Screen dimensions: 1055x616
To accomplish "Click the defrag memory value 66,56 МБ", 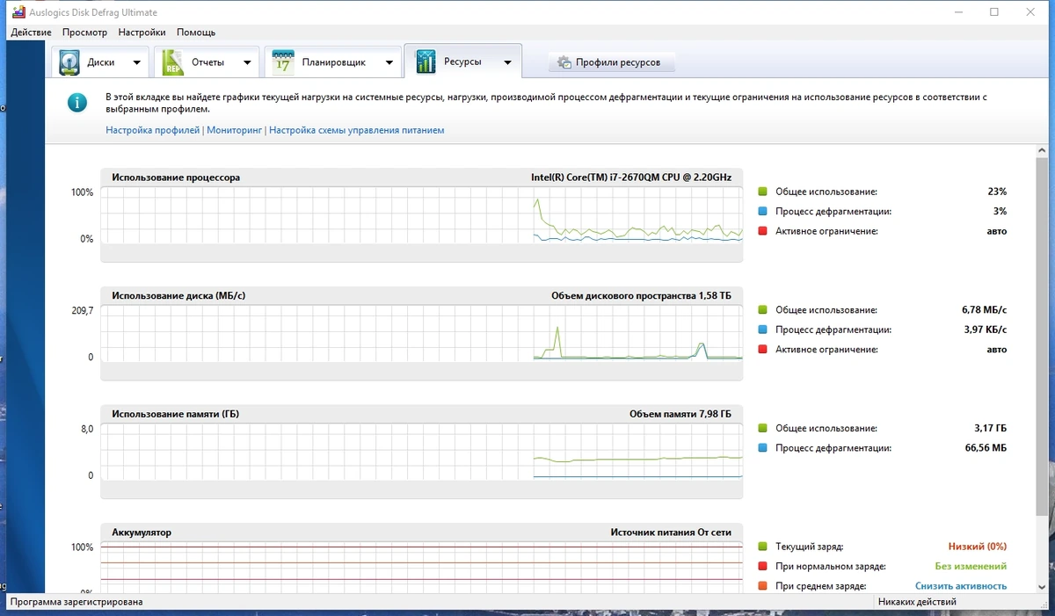I will pyautogui.click(x=986, y=448).
